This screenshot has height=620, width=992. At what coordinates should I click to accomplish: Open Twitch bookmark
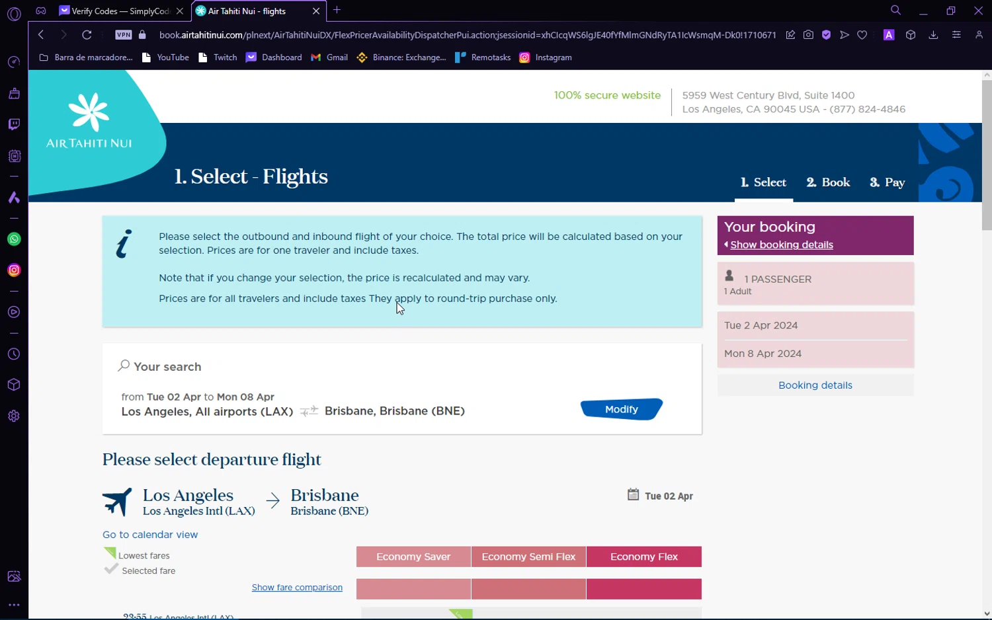click(x=218, y=58)
